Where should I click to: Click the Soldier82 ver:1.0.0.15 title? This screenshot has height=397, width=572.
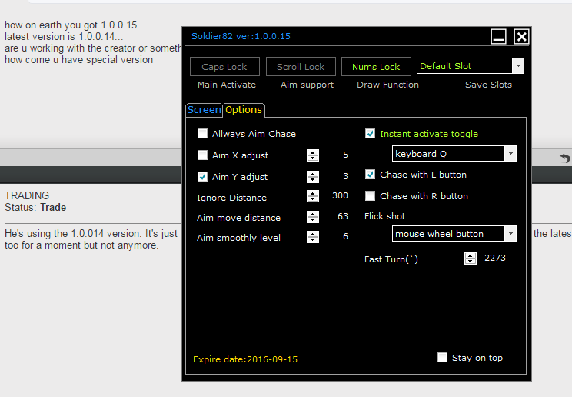coord(241,36)
